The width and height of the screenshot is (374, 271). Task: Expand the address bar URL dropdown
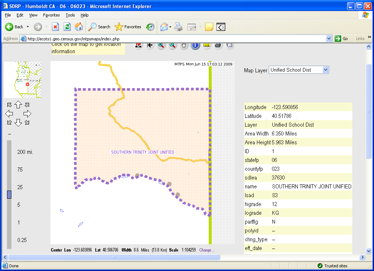point(329,39)
